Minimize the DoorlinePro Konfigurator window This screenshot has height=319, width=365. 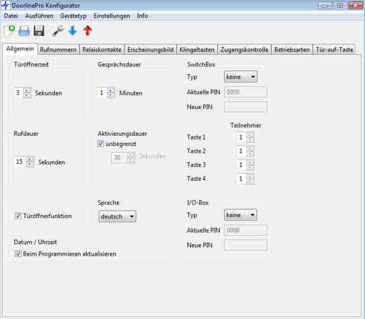[324, 5]
